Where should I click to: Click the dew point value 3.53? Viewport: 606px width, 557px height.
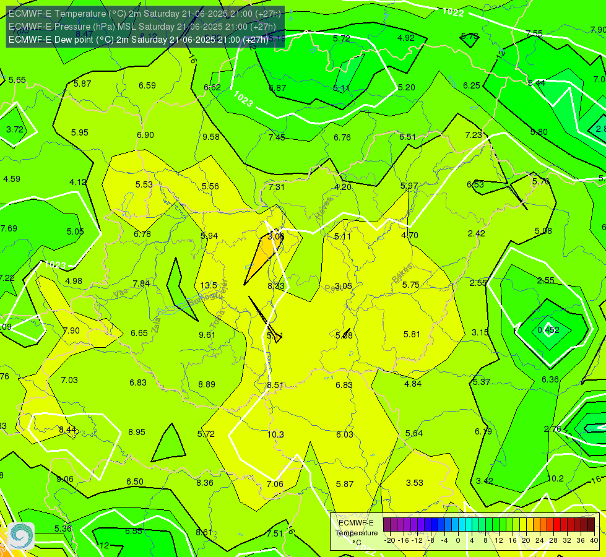point(414,483)
